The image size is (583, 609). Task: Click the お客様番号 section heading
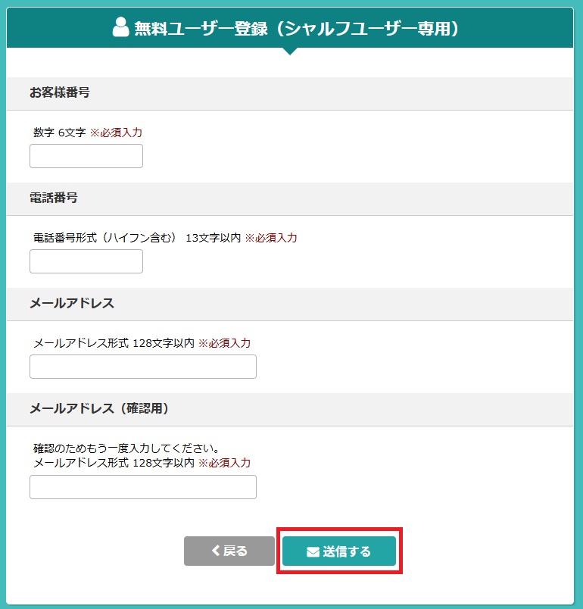[59, 92]
